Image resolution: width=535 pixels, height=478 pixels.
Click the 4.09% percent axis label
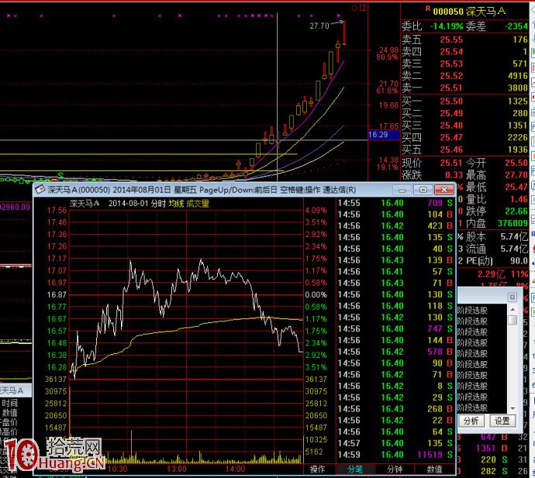[x=316, y=211]
